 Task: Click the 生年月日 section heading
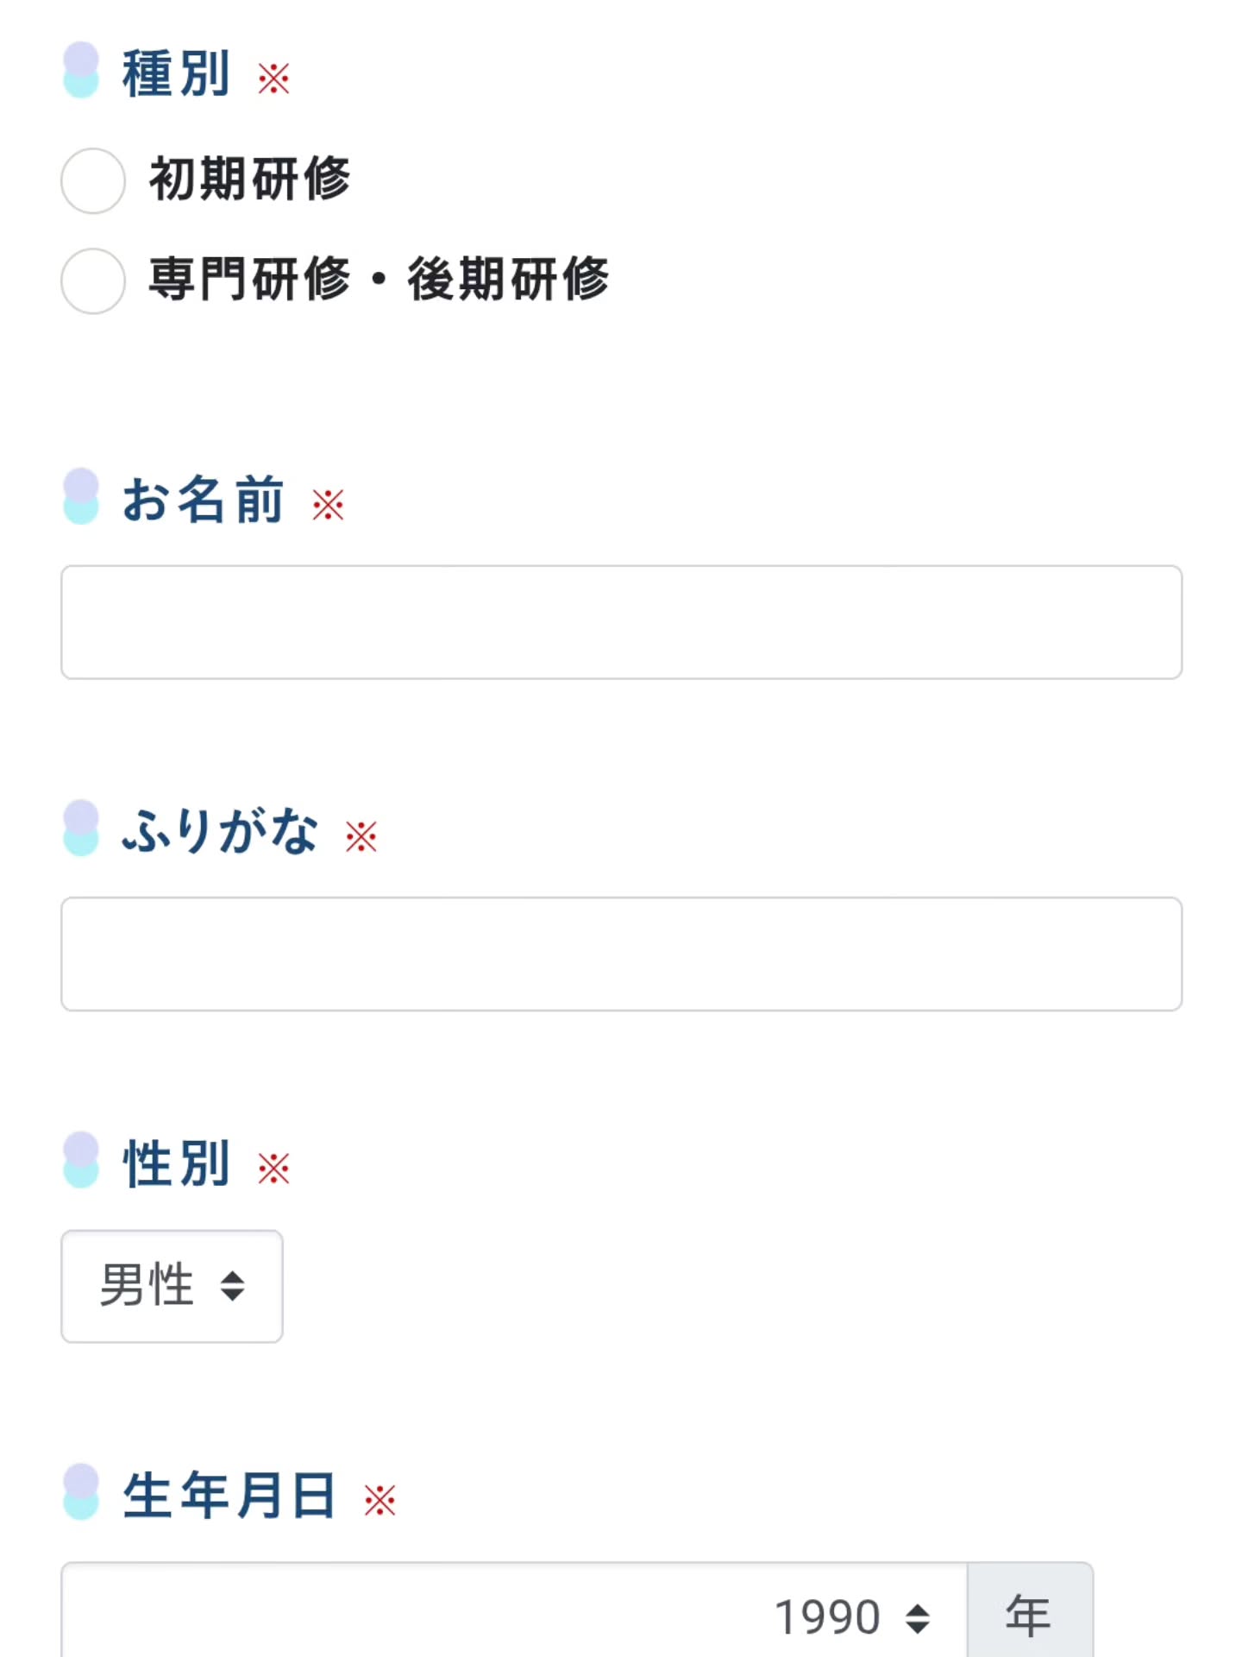click(229, 1495)
